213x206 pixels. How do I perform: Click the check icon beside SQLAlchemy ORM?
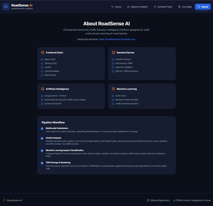click(x=113, y=63)
